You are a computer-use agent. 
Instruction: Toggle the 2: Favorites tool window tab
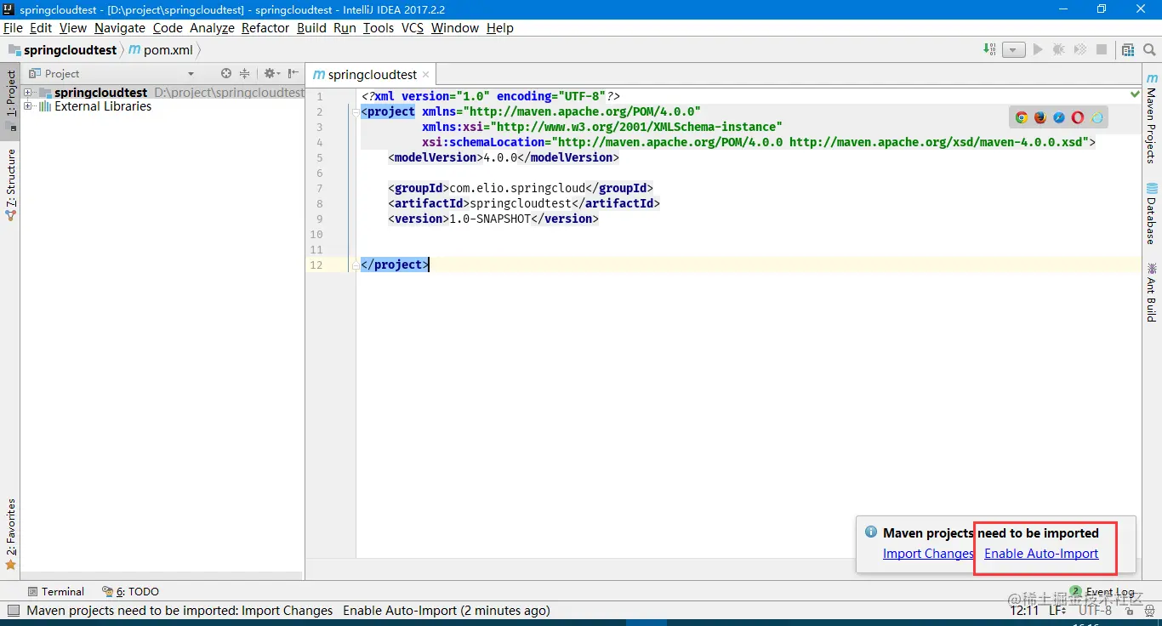click(11, 534)
